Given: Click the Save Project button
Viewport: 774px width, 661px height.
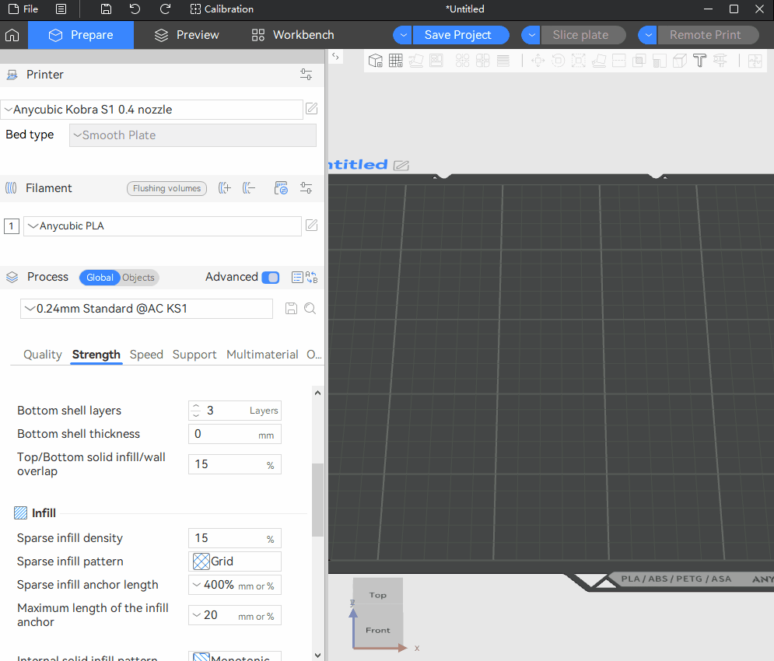Looking at the screenshot, I should (x=461, y=35).
